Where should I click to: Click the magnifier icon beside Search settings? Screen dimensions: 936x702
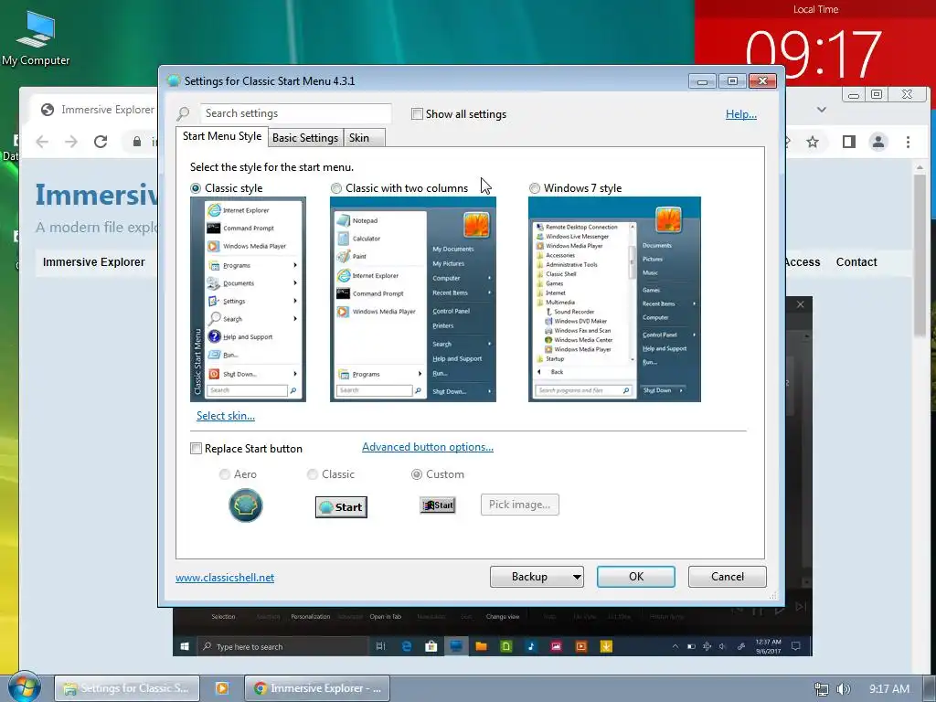tap(183, 113)
